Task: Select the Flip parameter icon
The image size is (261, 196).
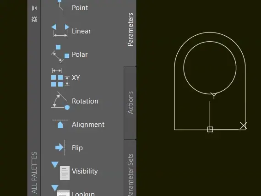Action: click(60, 147)
